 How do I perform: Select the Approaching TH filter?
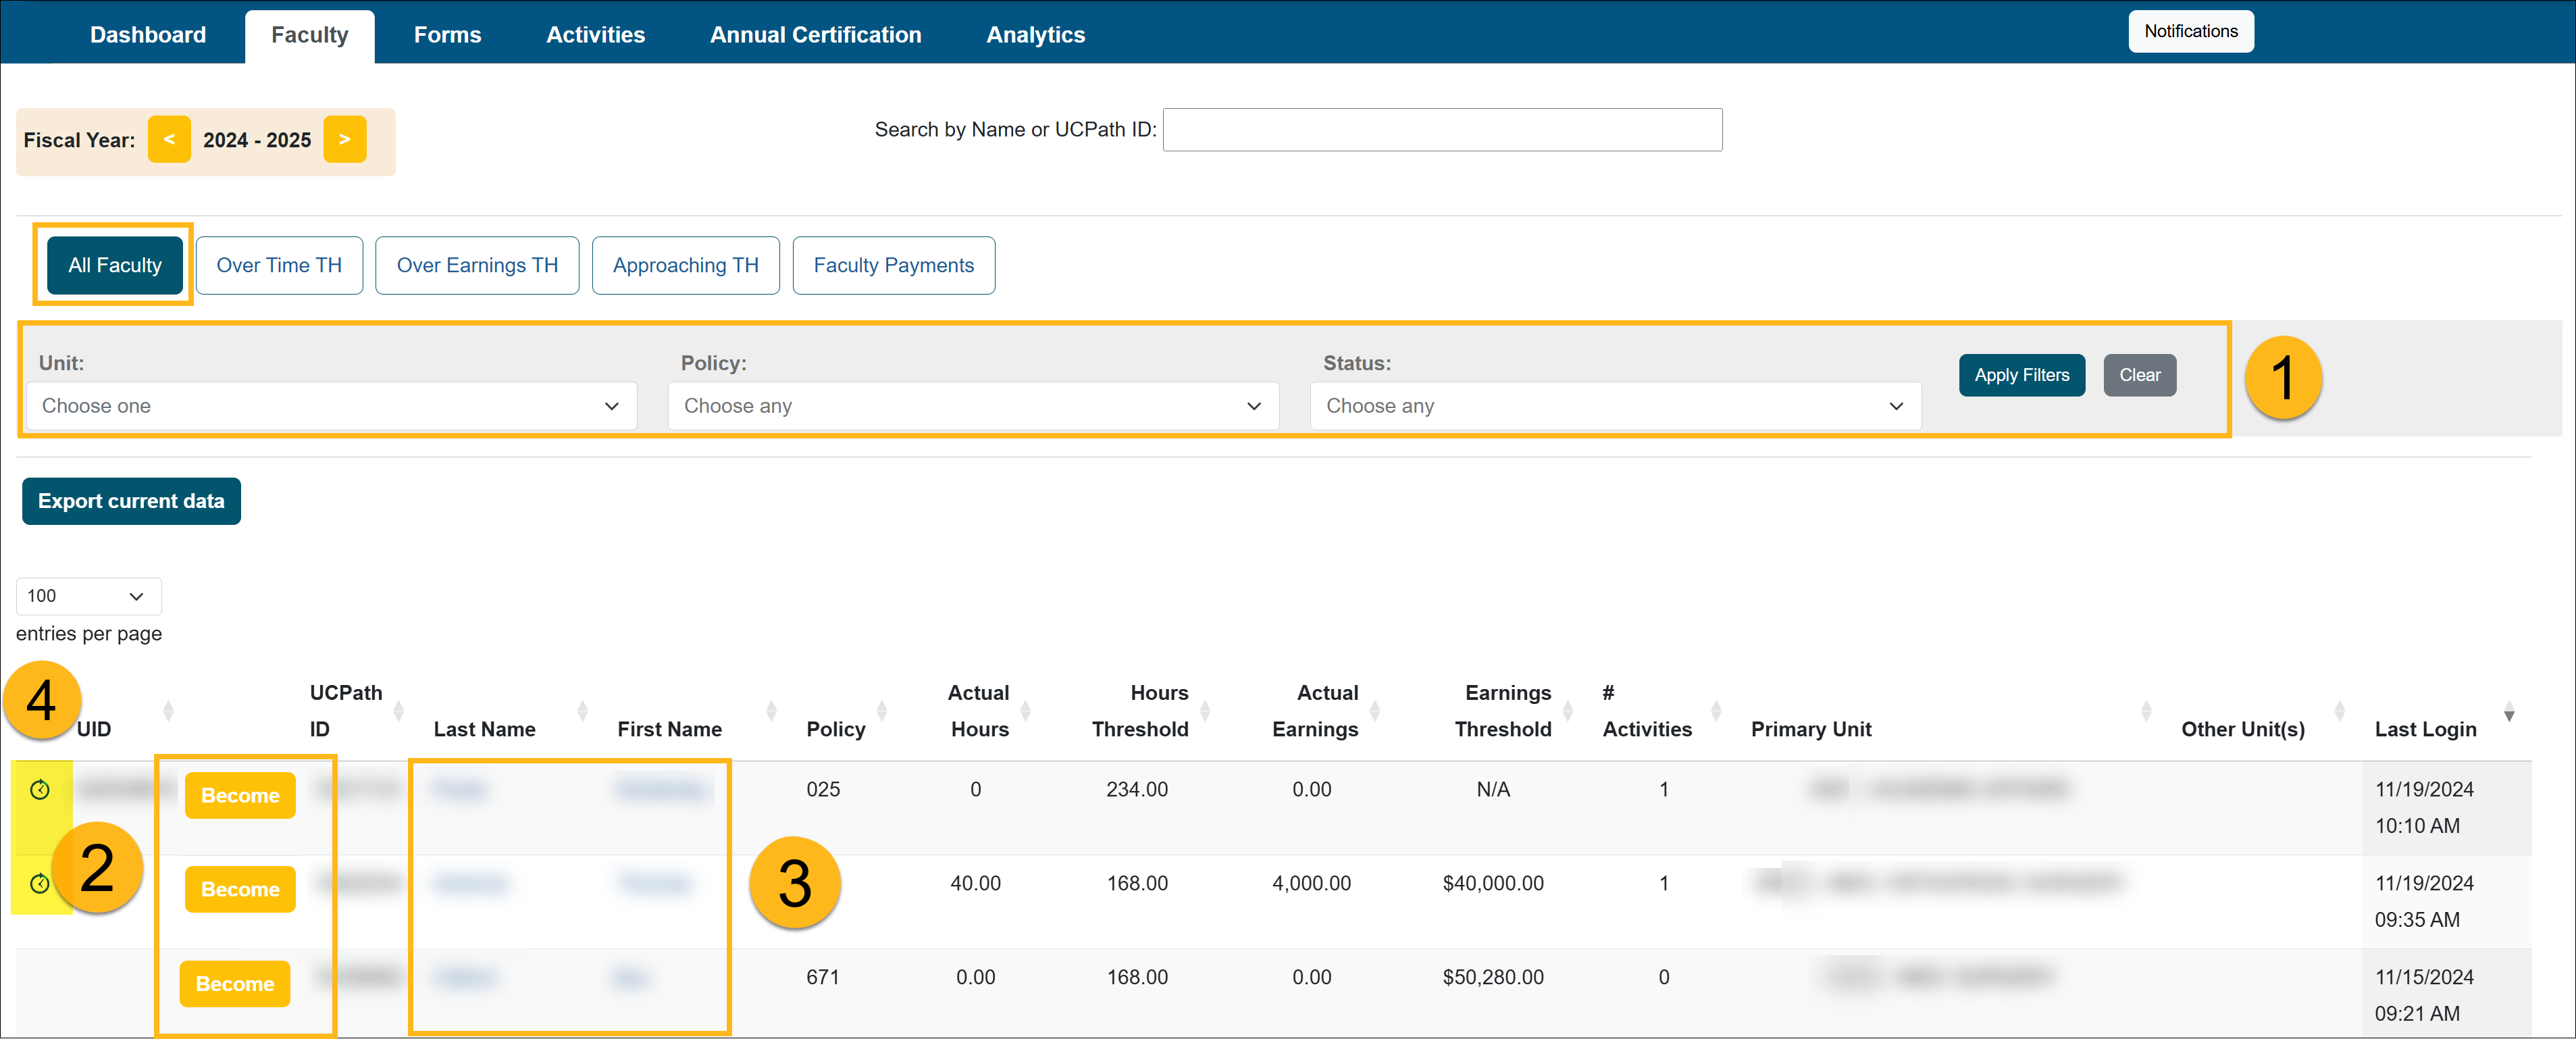(685, 265)
